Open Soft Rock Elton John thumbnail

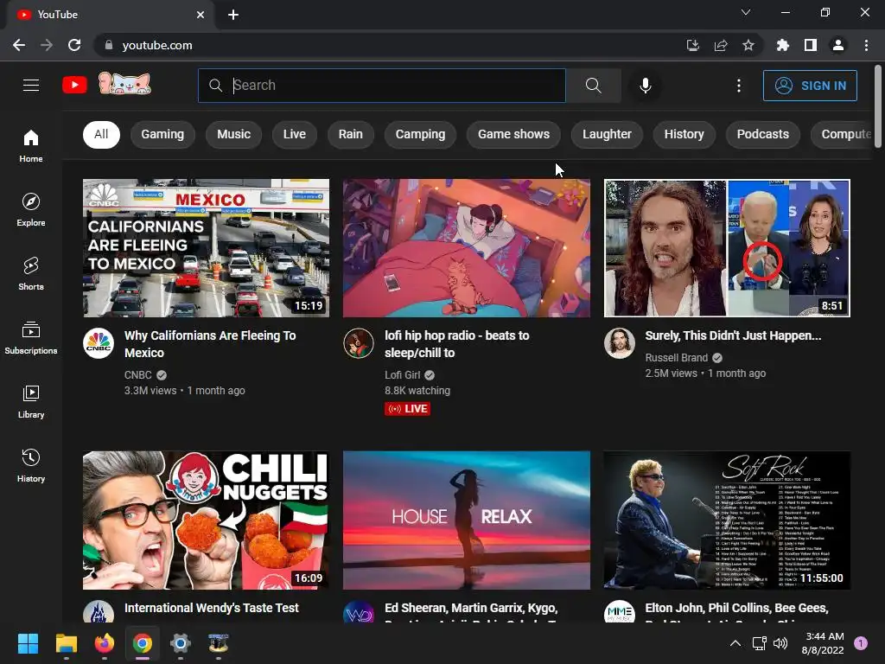click(x=727, y=520)
